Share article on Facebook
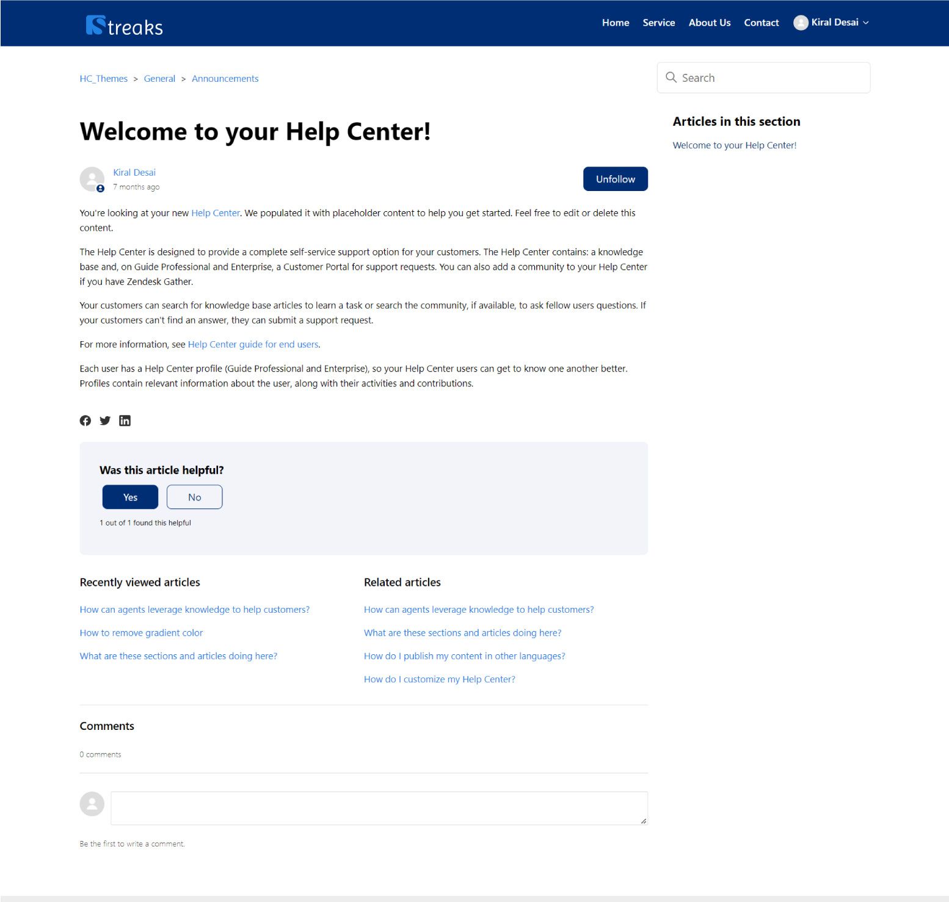Image resolution: width=949 pixels, height=902 pixels. [x=85, y=420]
